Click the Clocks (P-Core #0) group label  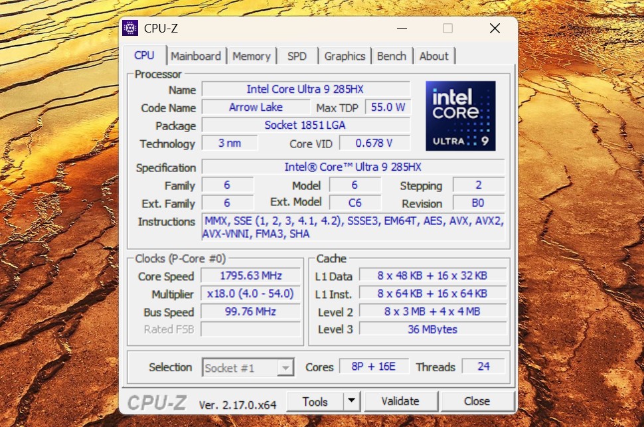(181, 258)
